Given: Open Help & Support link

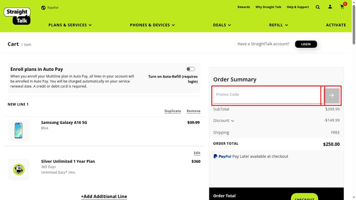Looking at the screenshot, I should [298, 7].
